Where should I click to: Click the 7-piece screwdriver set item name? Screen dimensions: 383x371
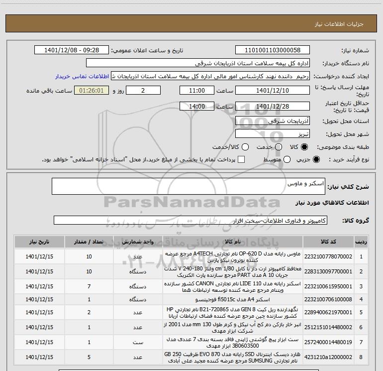[x=233, y=343]
